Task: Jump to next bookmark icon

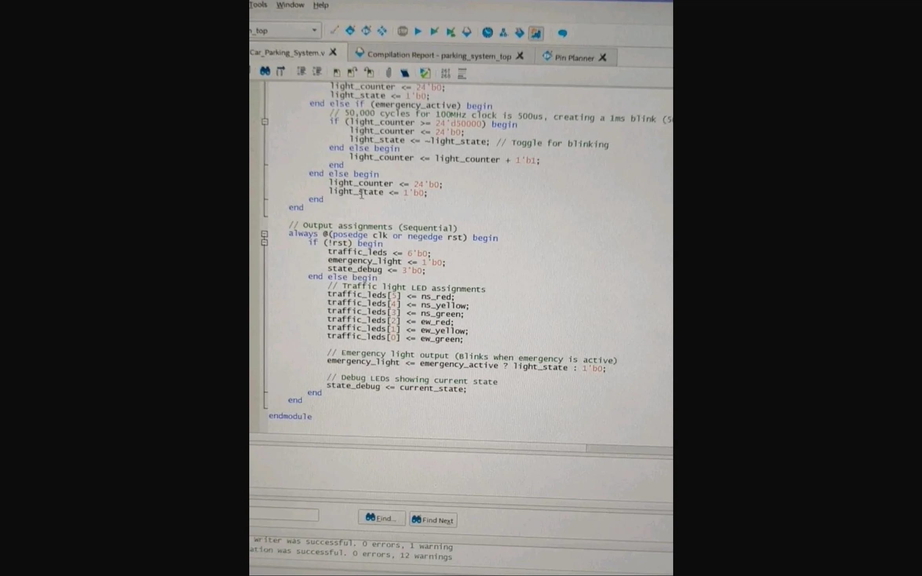Action: click(352, 72)
